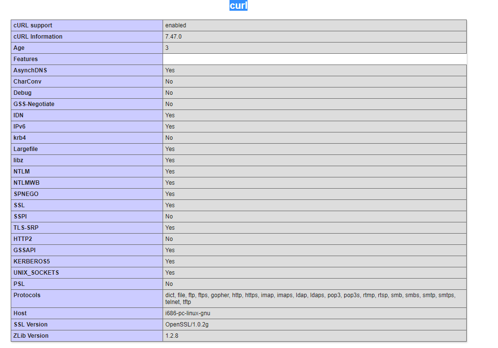Viewport: 498px width, 348px height.
Task: Click the NTLM label
Action: pyautogui.click(x=21, y=172)
